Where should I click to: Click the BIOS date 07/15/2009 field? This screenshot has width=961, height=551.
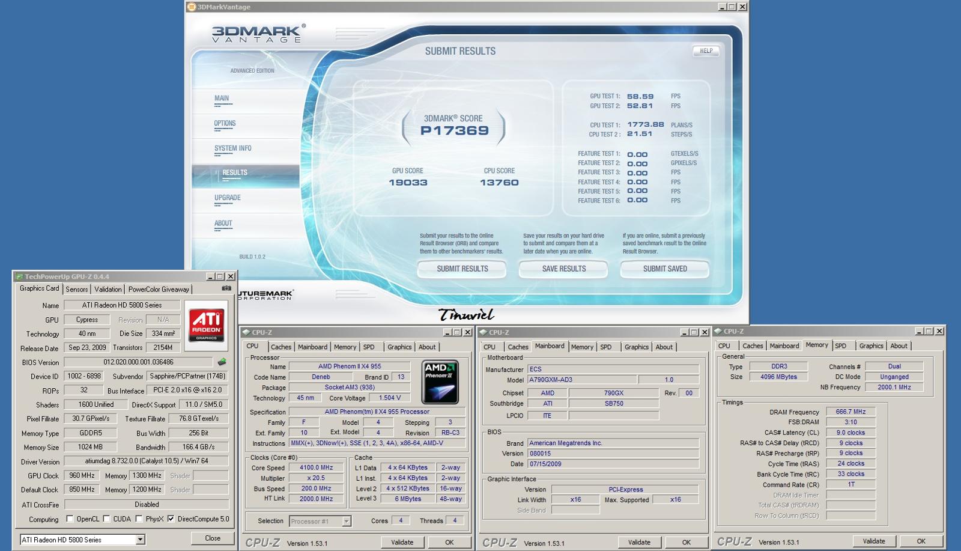pos(613,464)
